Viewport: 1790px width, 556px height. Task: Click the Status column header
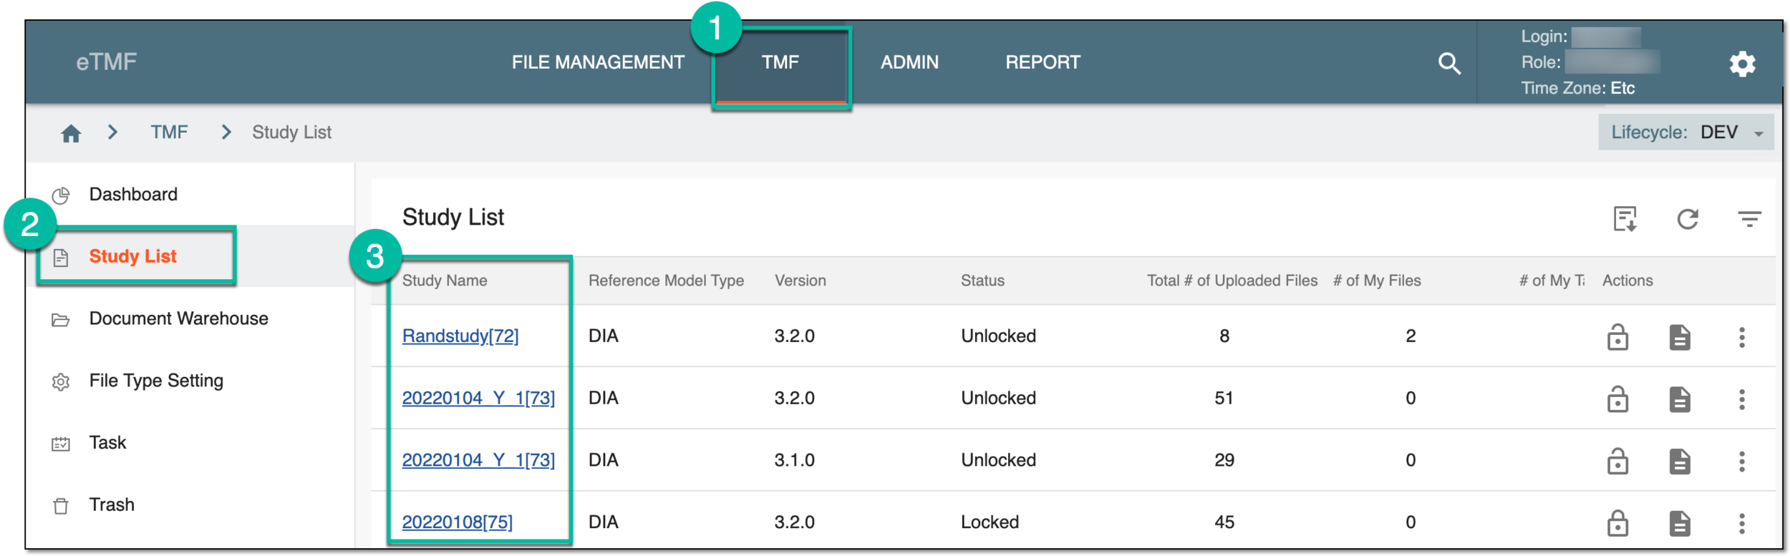(x=982, y=281)
